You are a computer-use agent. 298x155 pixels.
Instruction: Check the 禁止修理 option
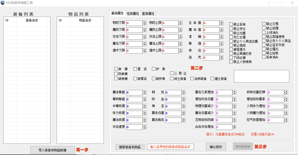[264, 28]
